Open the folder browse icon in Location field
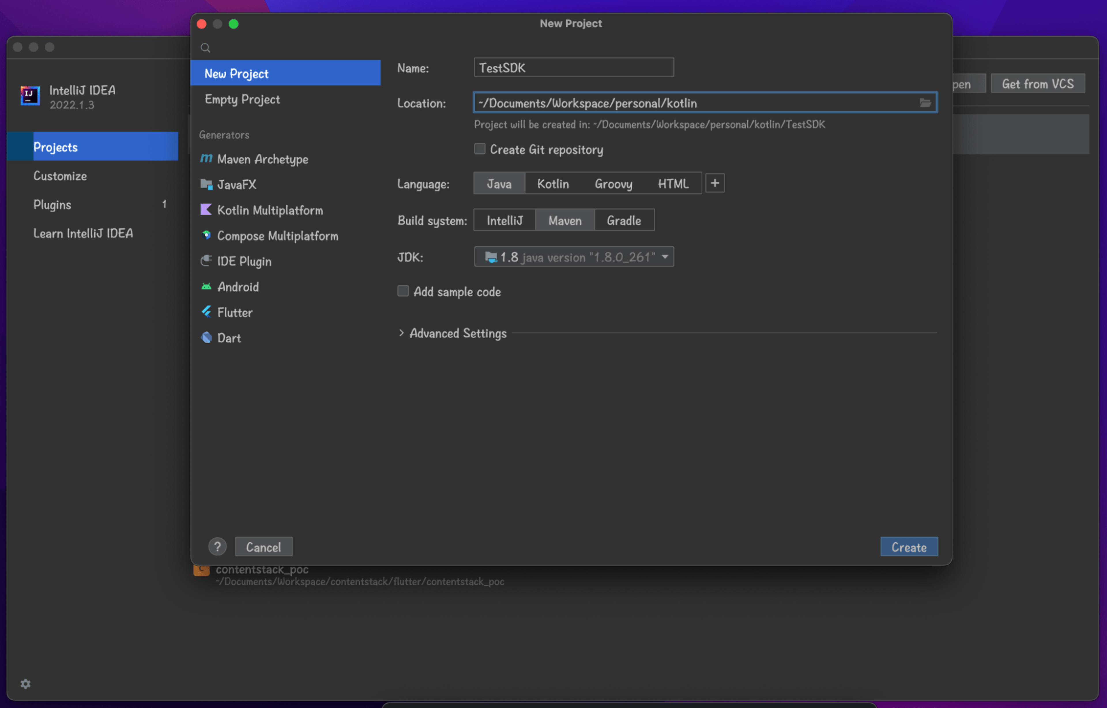The height and width of the screenshot is (708, 1107). click(x=925, y=103)
